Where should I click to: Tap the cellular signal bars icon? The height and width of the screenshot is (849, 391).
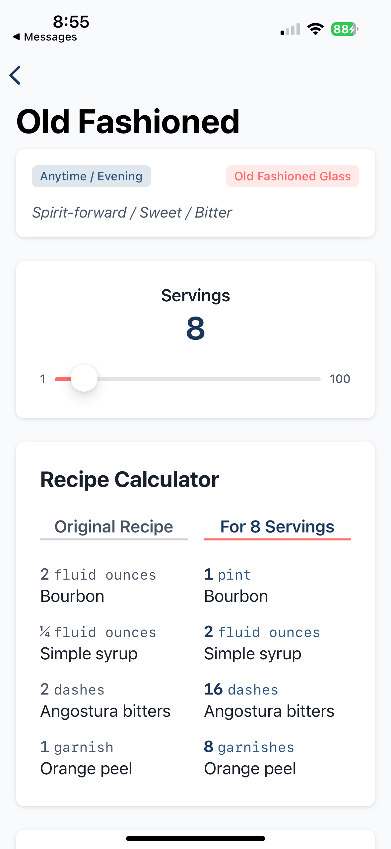[x=290, y=29]
